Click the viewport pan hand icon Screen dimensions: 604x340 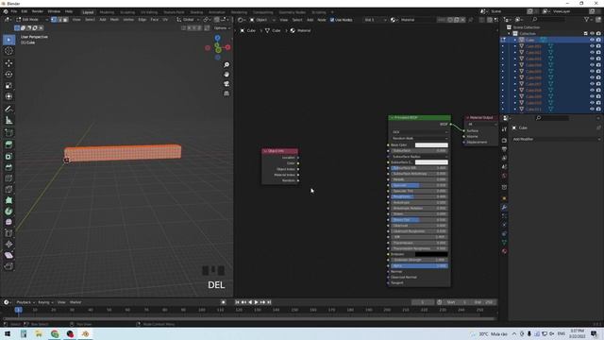click(226, 75)
